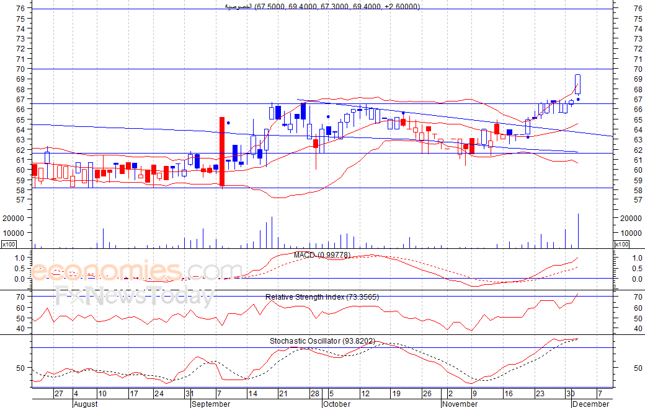Click the September month label

[x=211, y=404]
